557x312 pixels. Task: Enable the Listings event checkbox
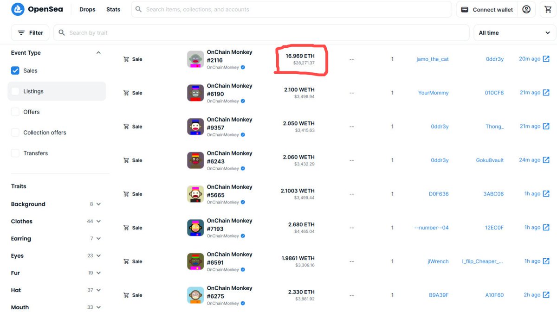[15, 91]
